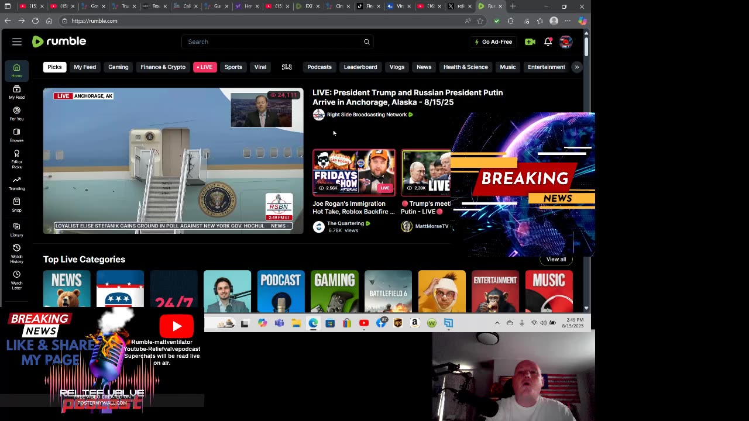The width and height of the screenshot is (749, 421).
Task: Select the Entertainment category tab
Action: pyautogui.click(x=547, y=67)
